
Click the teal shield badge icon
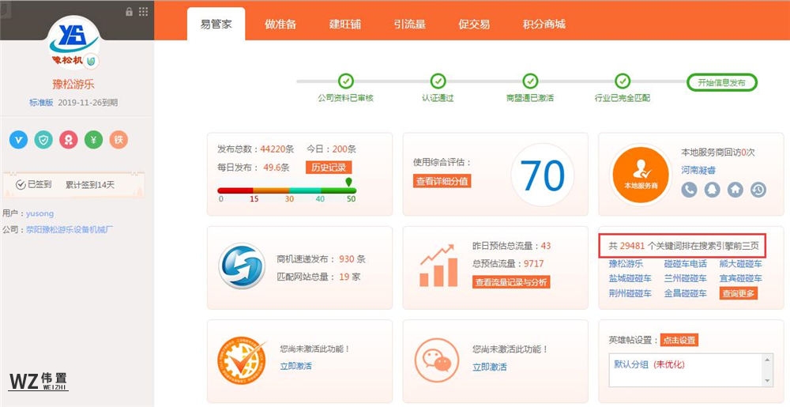[x=43, y=140]
